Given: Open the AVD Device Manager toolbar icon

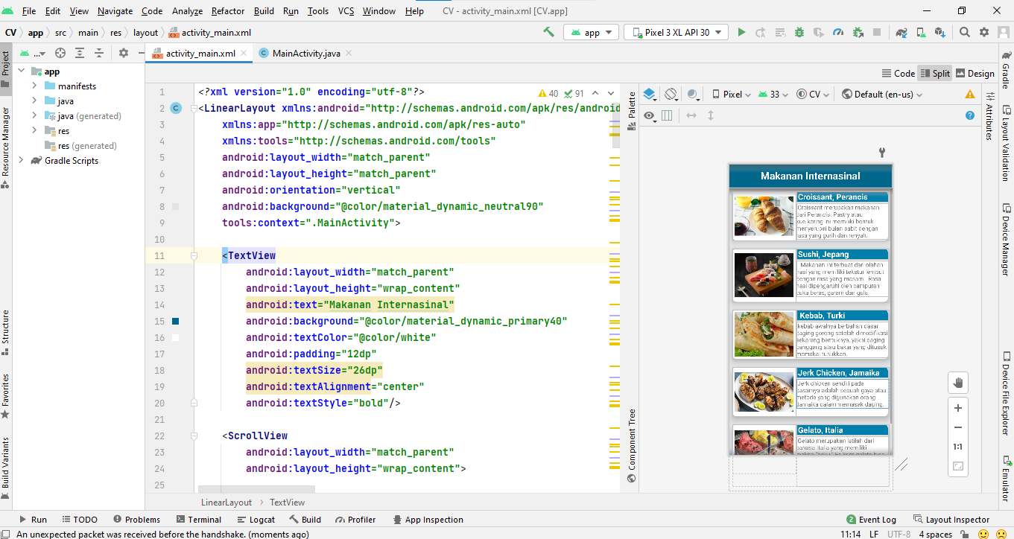Looking at the screenshot, I should pos(921,33).
